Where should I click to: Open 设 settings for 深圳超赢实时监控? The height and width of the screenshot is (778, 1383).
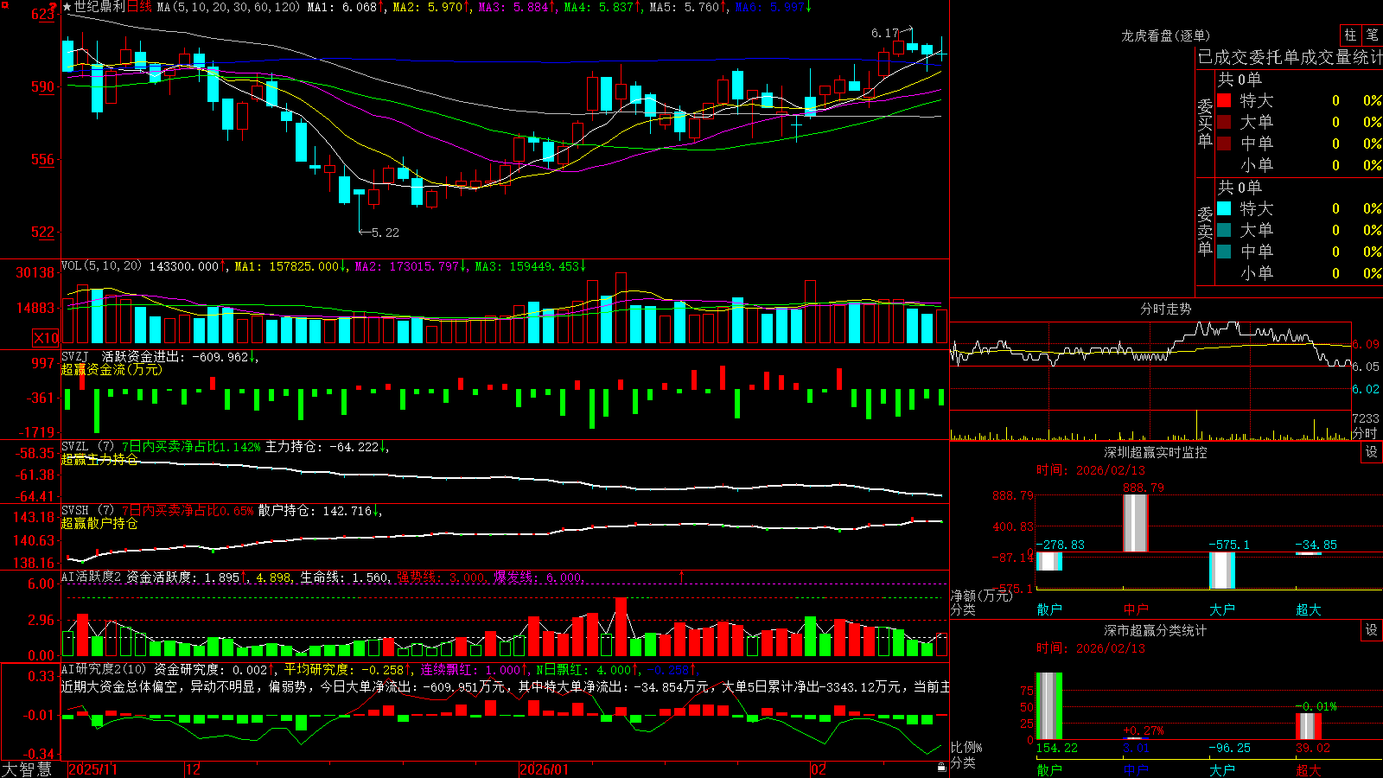(1372, 452)
